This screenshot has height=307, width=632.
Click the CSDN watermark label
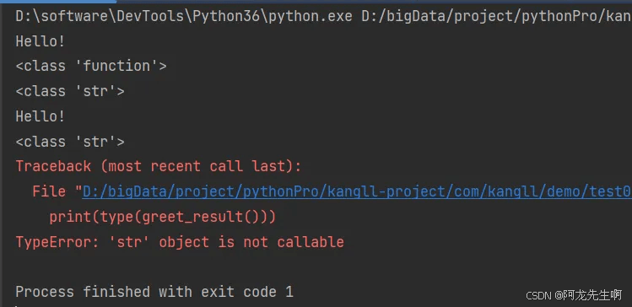(538, 296)
